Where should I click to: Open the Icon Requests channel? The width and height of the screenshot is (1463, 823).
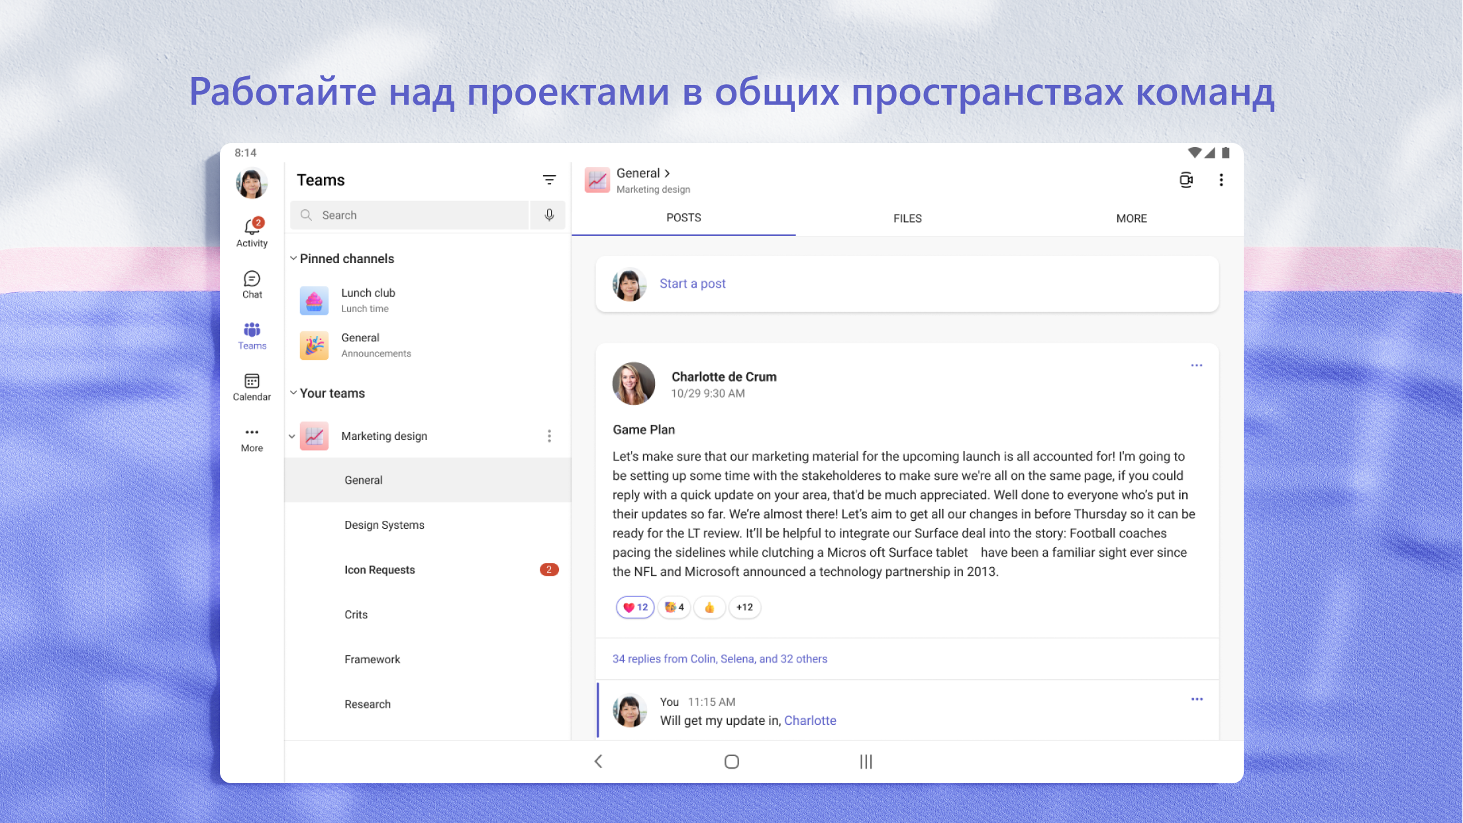[x=428, y=570]
